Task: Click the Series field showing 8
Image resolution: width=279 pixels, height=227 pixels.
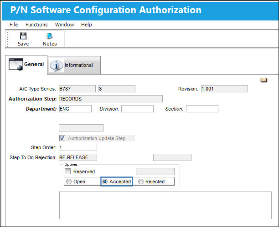Action: (x=117, y=89)
